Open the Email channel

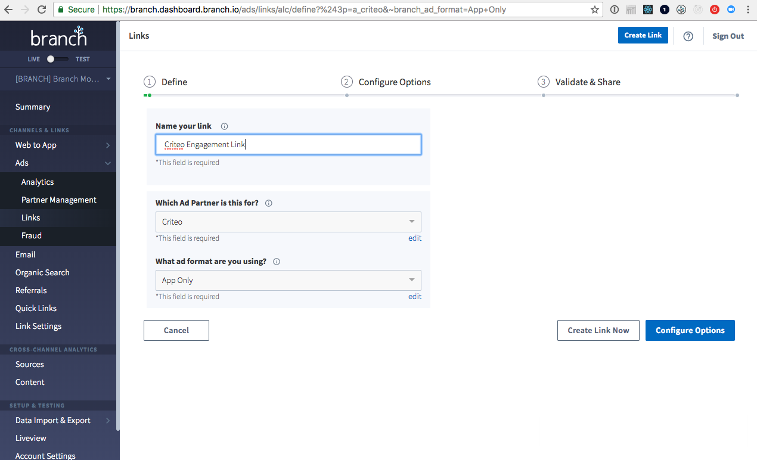pyautogui.click(x=26, y=254)
